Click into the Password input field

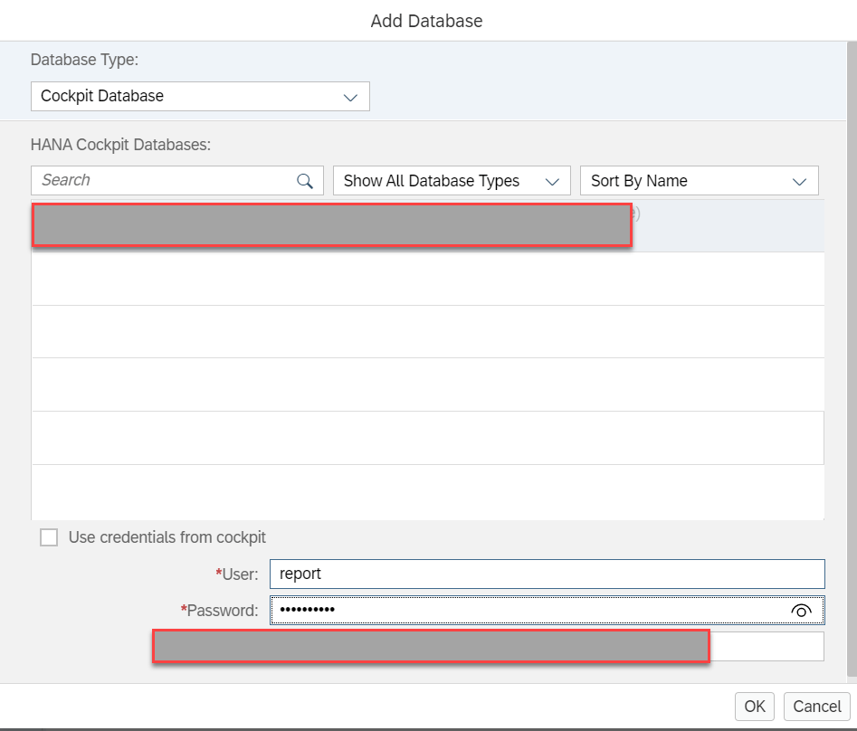pos(525,611)
